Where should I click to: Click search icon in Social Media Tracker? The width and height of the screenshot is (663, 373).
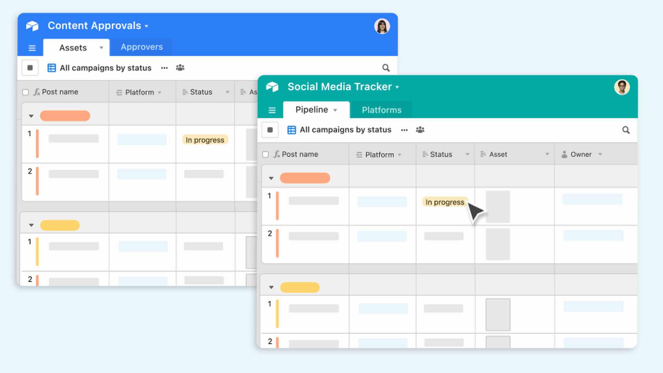click(x=626, y=130)
